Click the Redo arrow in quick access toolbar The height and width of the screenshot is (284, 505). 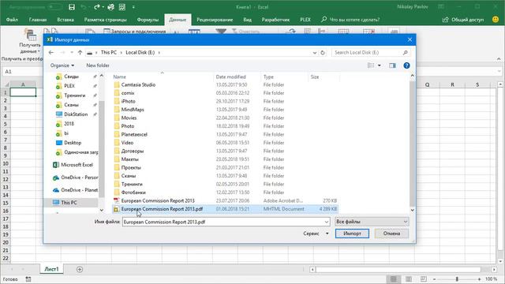pyautogui.click(x=96, y=7)
